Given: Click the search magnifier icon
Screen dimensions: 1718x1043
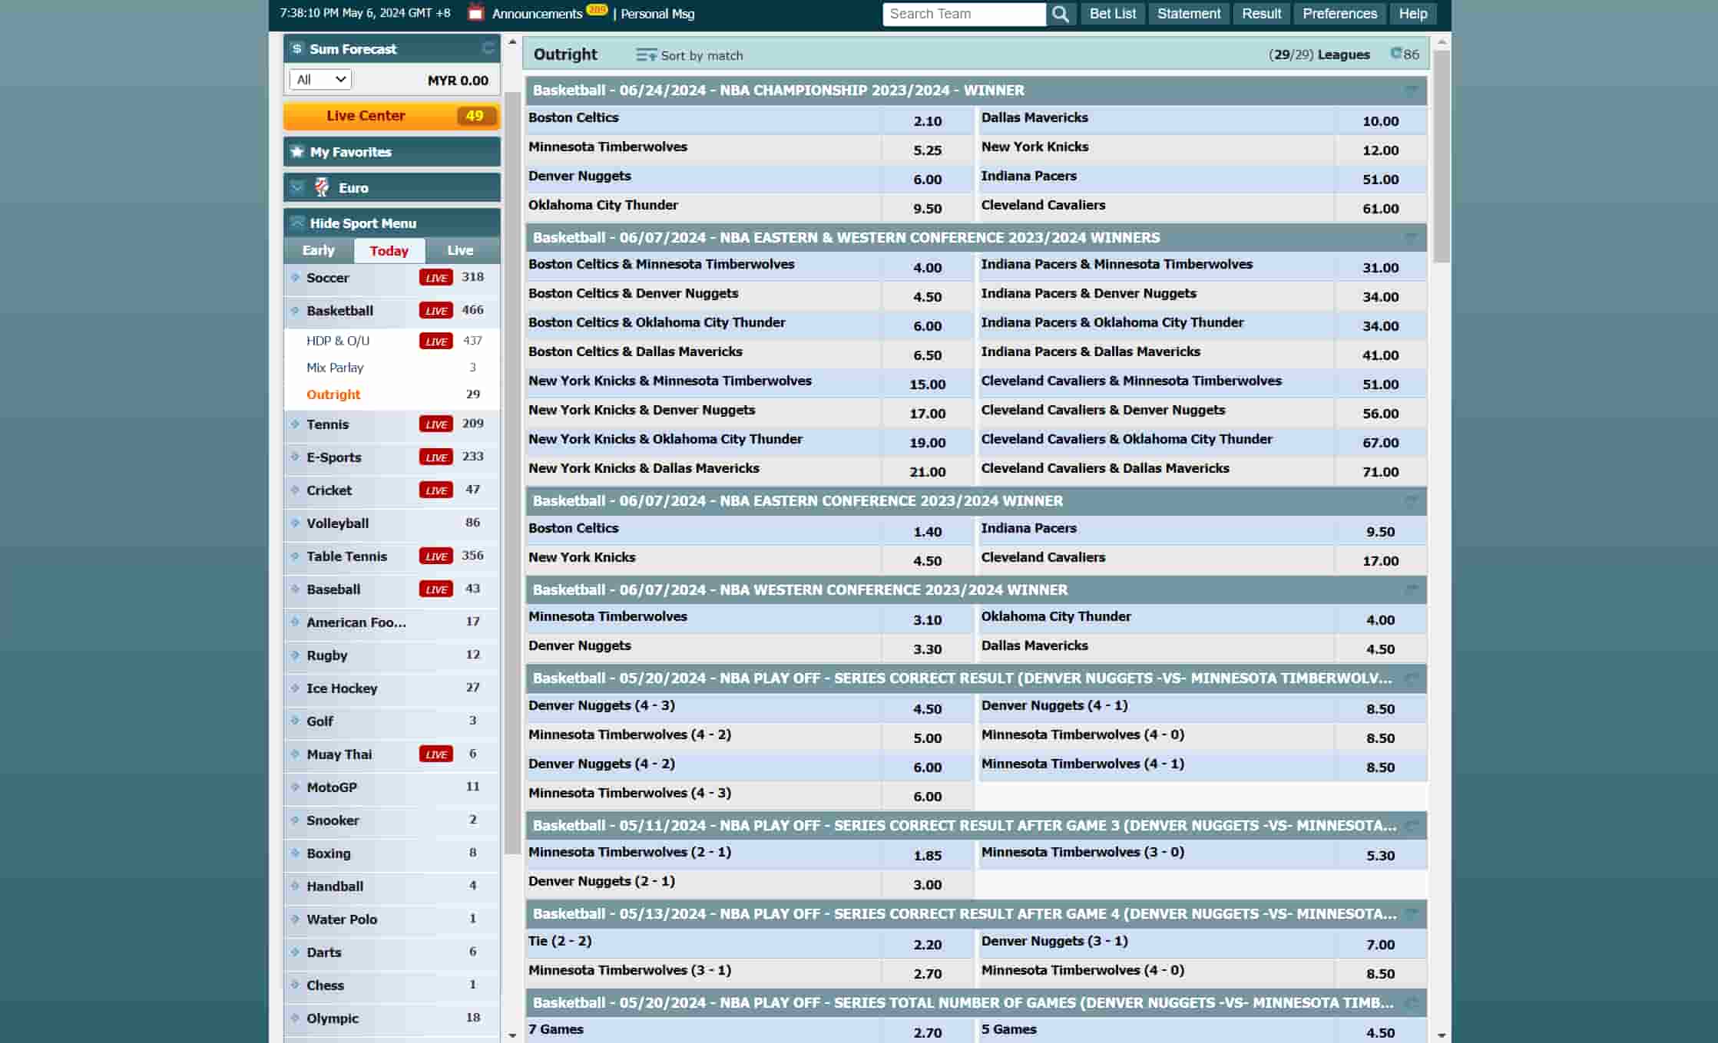Looking at the screenshot, I should (x=1061, y=14).
